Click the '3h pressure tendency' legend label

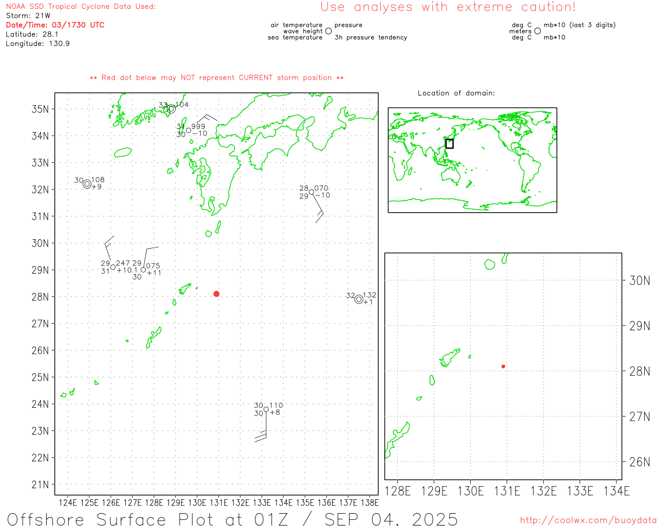(371, 37)
